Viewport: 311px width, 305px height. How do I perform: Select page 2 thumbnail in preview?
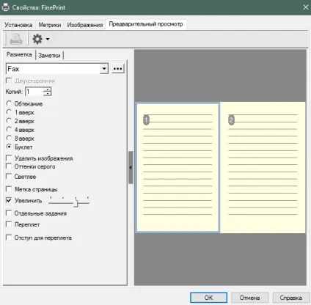(263, 167)
